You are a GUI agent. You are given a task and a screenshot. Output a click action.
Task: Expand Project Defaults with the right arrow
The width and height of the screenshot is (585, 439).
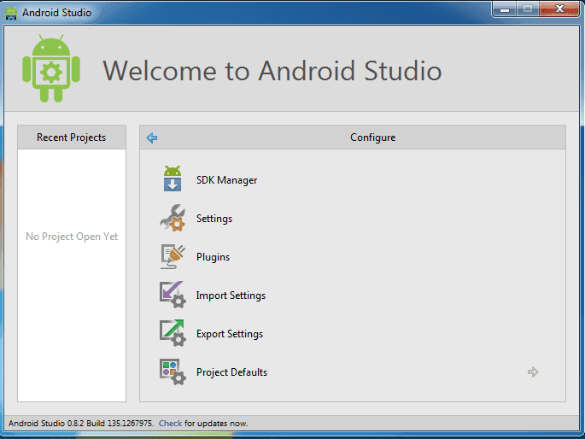(x=533, y=372)
